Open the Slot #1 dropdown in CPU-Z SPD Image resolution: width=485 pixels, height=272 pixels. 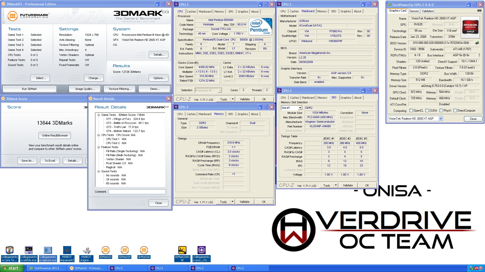(300, 108)
